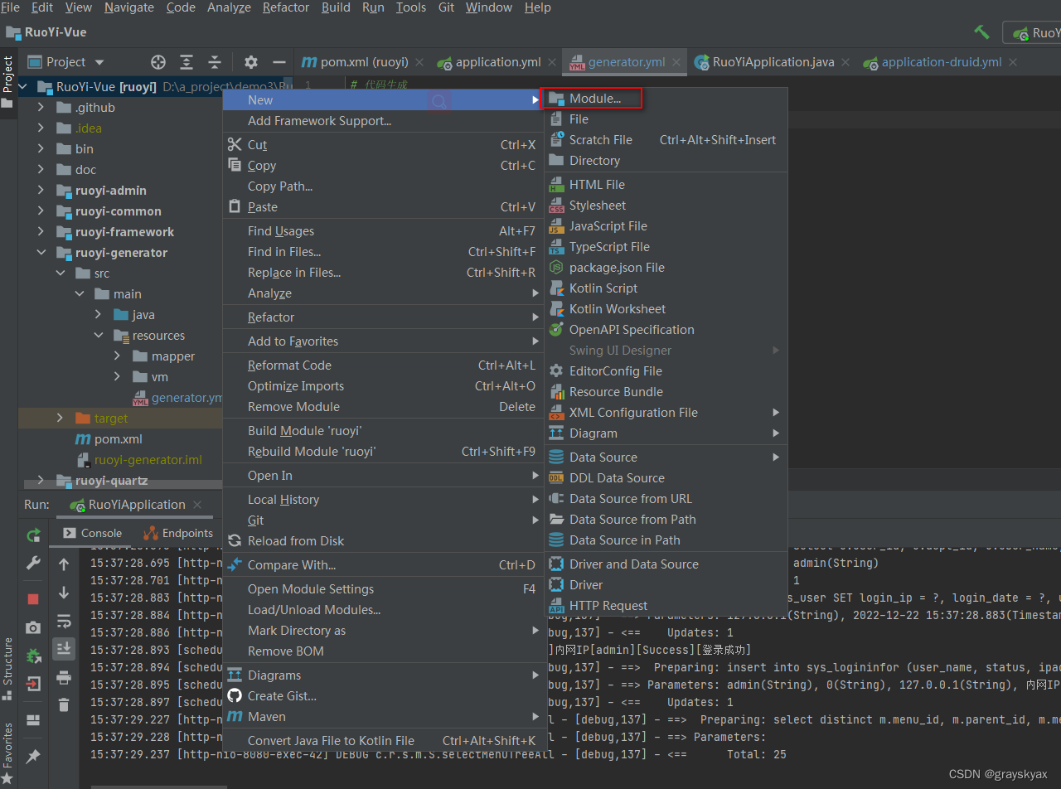This screenshot has height=789, width=1061.
Task: Click the wrench icon in Run panel
Action: tap(33, 564)
